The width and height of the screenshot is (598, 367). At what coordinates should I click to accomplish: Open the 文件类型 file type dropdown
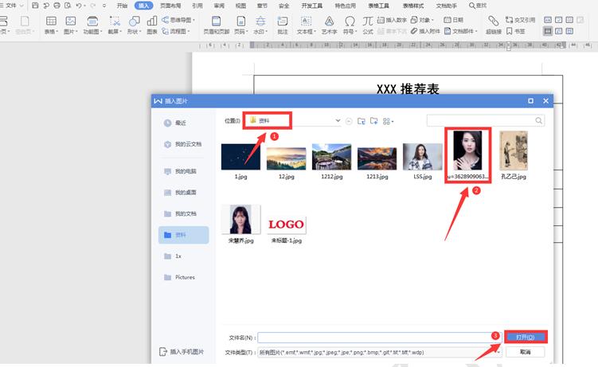(x=498, y=353)
